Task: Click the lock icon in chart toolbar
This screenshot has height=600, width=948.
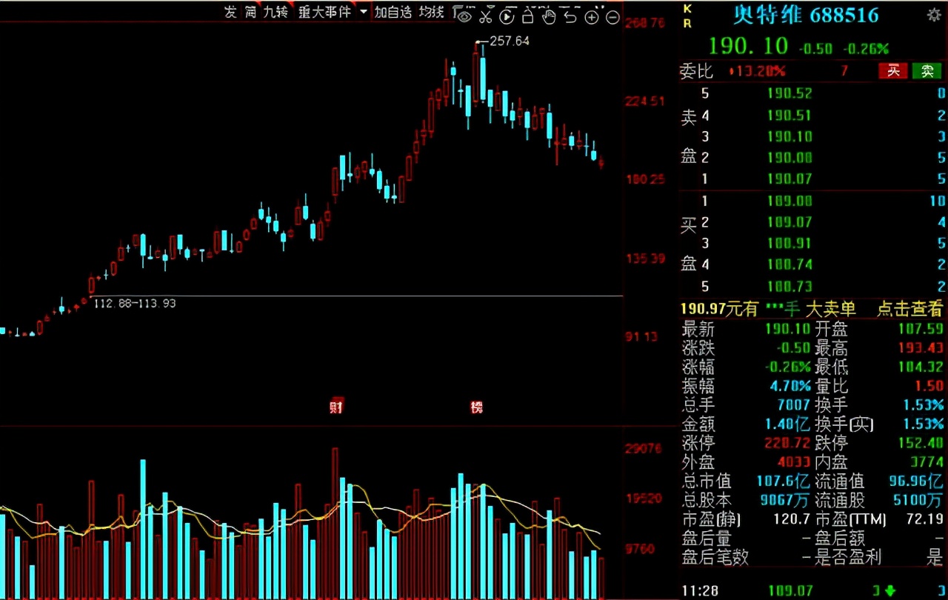Action: click(x=528, y=16)
